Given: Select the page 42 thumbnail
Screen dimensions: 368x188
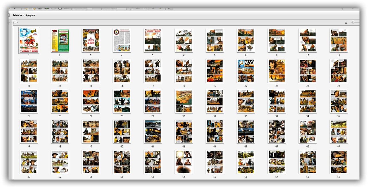Looking at the screenshot, I should click(x=184, y=132).
